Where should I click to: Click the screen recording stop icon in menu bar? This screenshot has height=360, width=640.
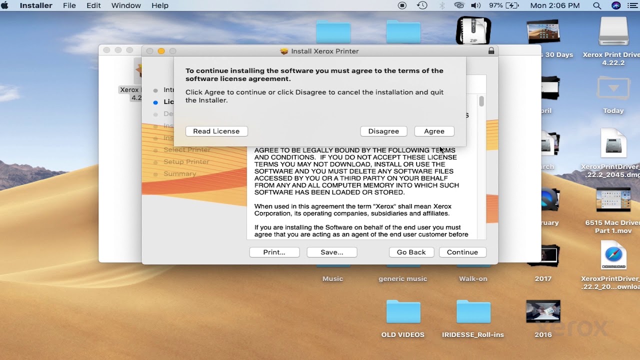(402, 5)
